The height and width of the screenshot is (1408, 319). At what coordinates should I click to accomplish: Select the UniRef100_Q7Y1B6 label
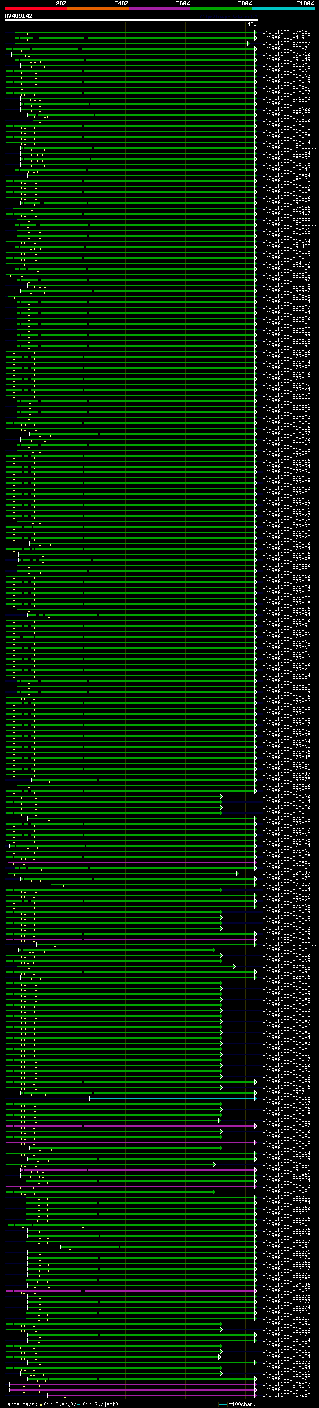[x=286, y=208]
